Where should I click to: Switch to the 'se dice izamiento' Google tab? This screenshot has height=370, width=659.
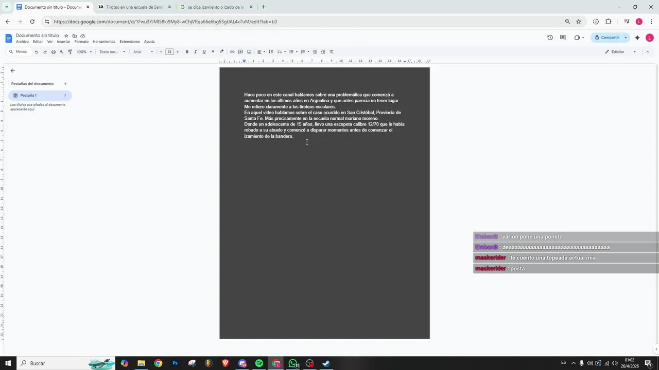pyautogui.click(x=216, y=7)
